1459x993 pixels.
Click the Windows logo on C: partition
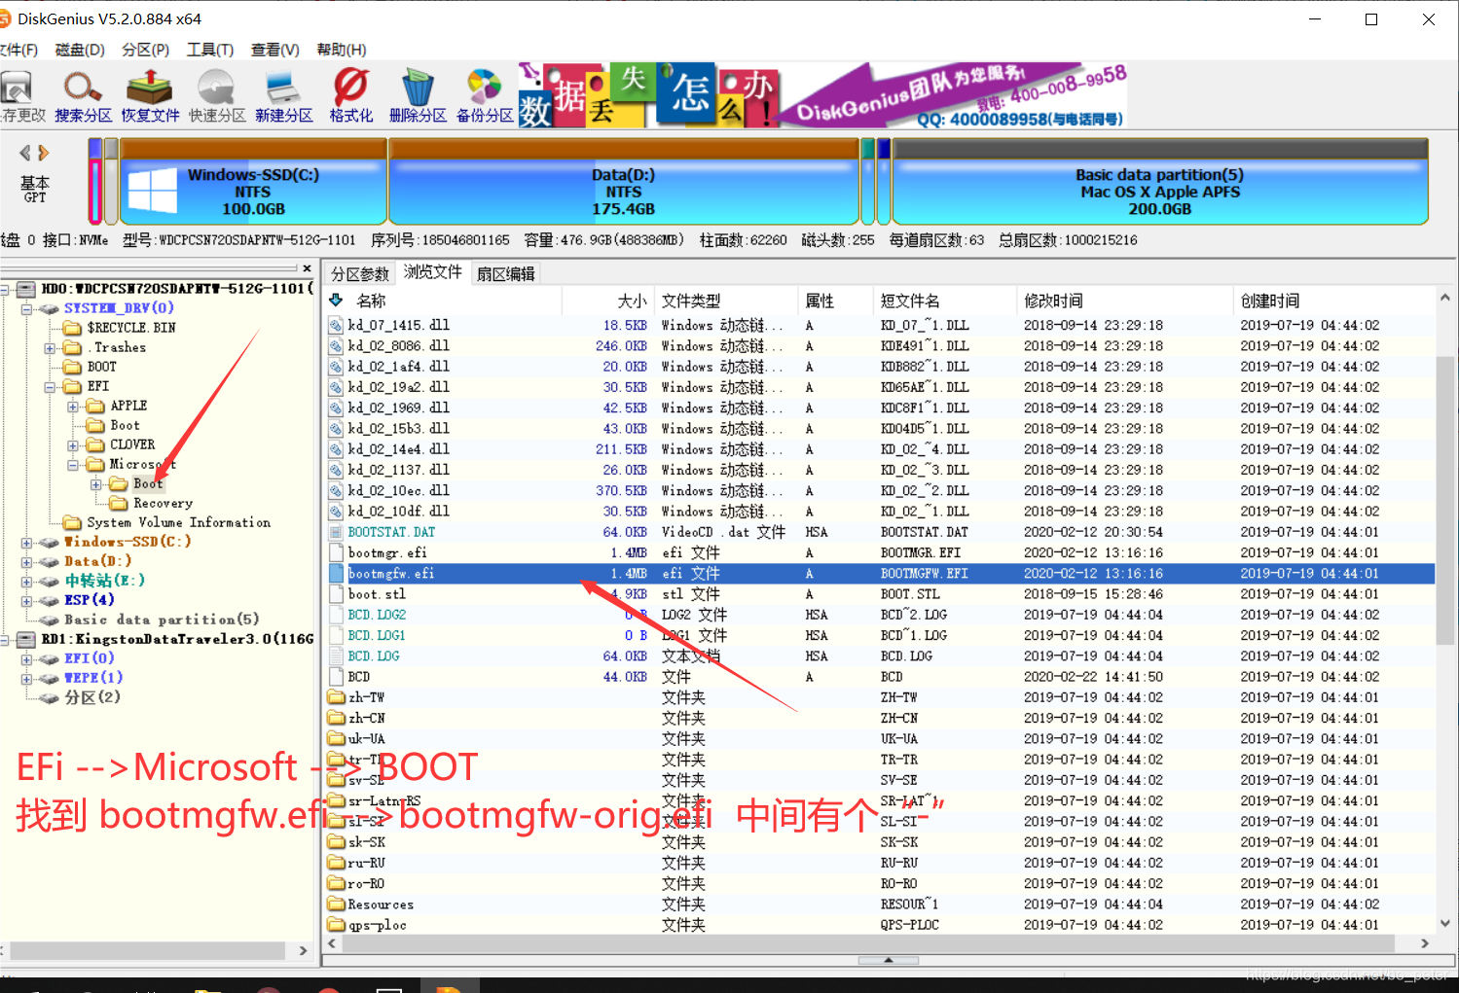tap(153, 190)
